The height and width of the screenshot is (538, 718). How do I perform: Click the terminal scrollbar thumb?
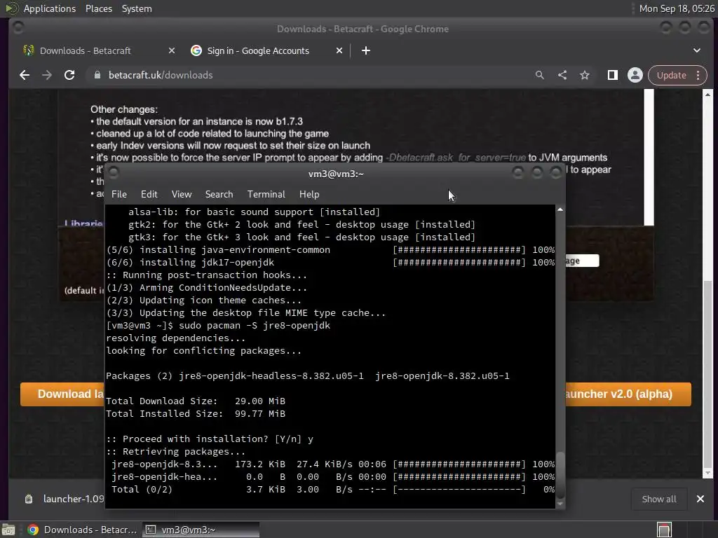pyautogui.click(x=560, y=474)
